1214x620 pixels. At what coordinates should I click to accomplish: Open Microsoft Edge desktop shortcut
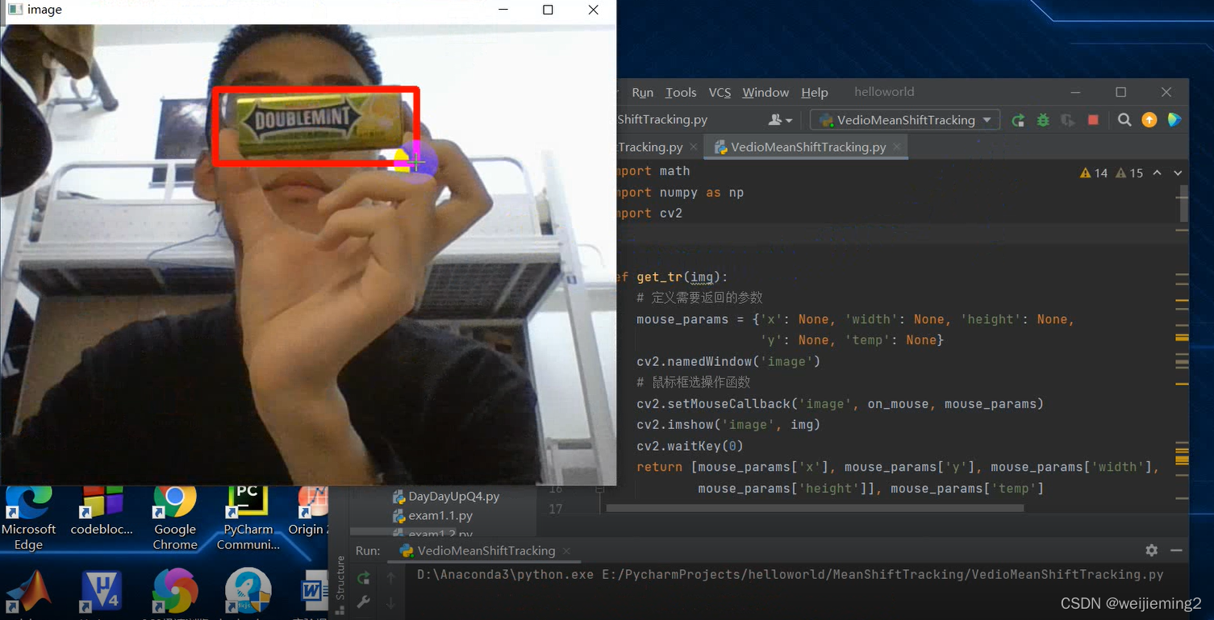pos(28,518)
